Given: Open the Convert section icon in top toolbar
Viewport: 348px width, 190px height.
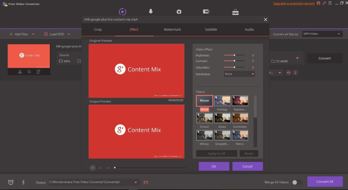Looking at the screenshot, I should coord(122,12).
